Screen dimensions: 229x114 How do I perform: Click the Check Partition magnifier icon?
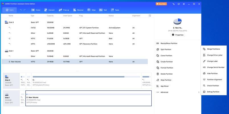[x=204, y=86]
